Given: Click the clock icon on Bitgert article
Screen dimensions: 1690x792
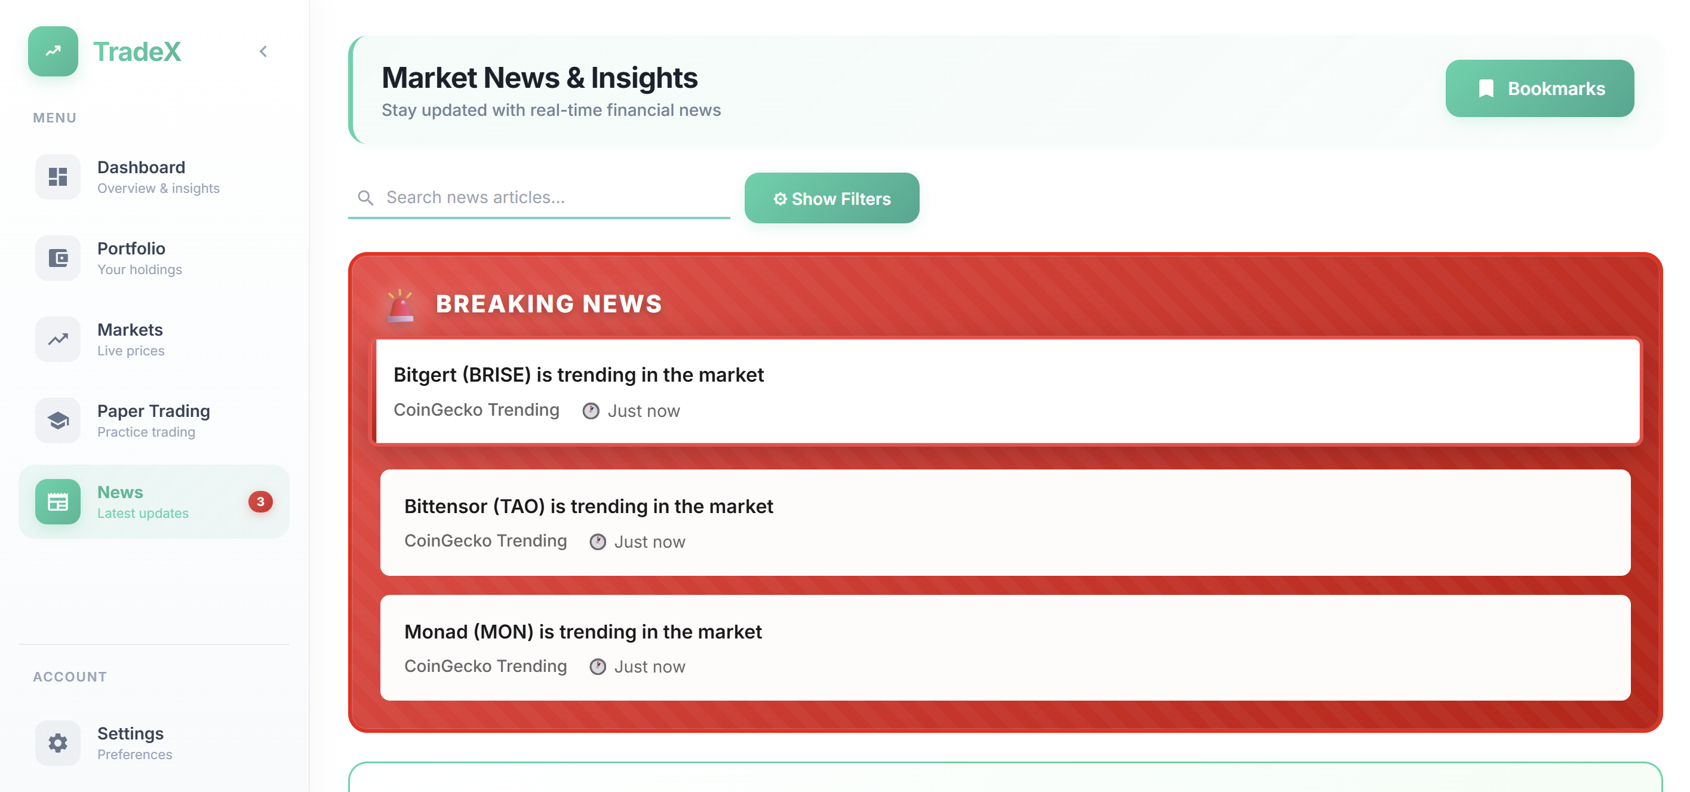Looking at the screenshot, I should tap(591, 411).
